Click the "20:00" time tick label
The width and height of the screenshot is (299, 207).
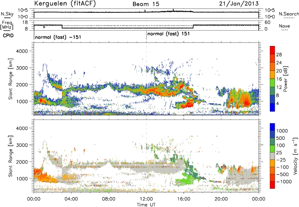pos(221,199)
